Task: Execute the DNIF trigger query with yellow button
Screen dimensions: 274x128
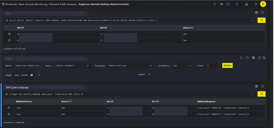Action: 261,94
